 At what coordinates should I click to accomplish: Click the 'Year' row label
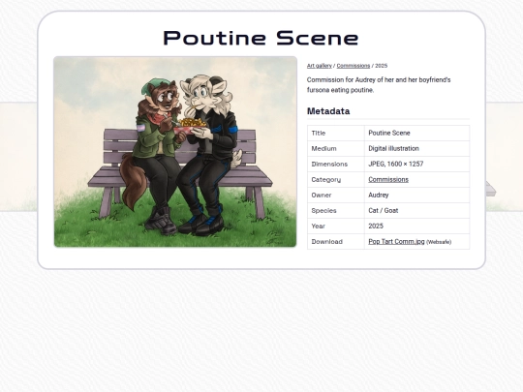click(x=318, y=226)
